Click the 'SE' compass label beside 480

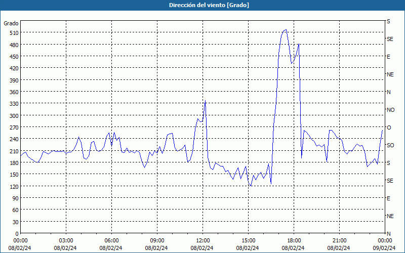pyautogui.click(x=390, y=39)
